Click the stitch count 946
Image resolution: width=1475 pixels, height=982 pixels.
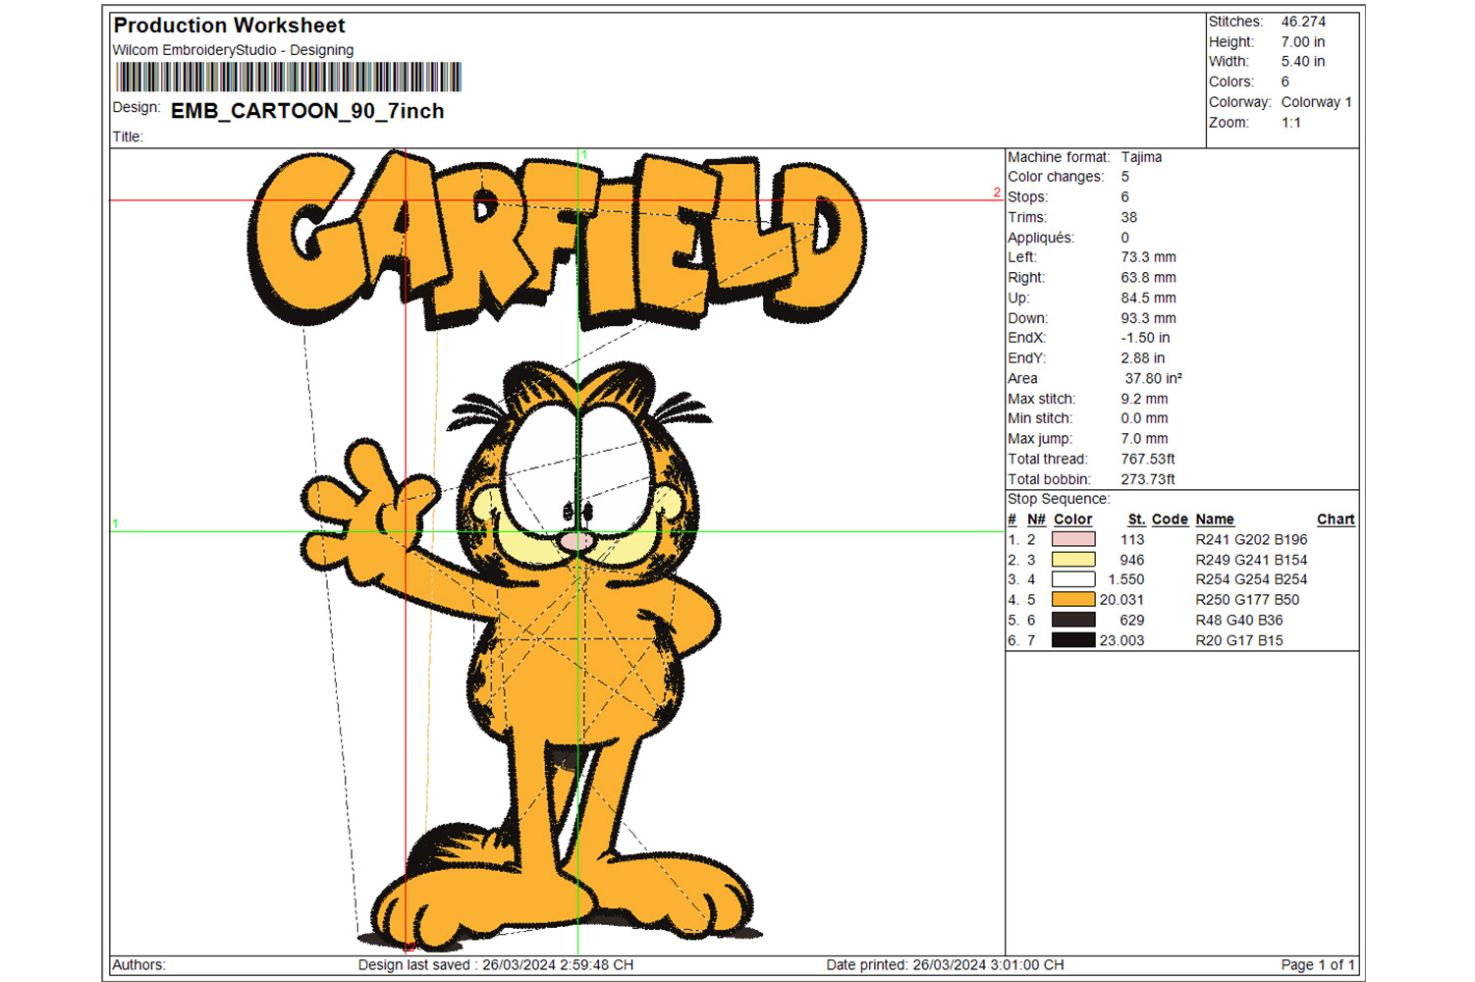pos(1132,560)
